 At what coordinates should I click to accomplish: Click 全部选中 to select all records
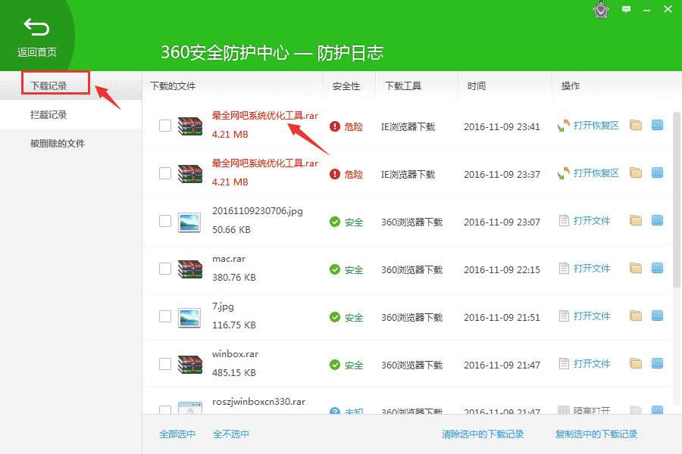pyautogui.click(x=177, y=434)
